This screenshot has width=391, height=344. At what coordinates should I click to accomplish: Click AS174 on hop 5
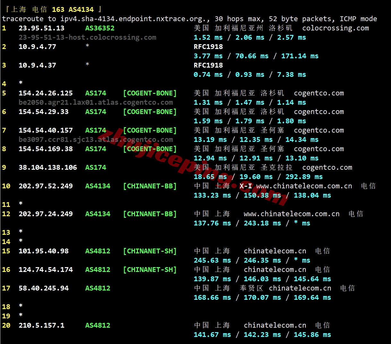(x=96, y=93)
